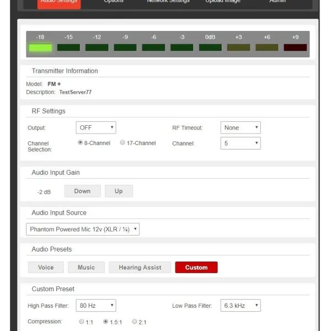Open the RF Output dropdown
The height and width of the screenshot is (331, 331).
95,127
